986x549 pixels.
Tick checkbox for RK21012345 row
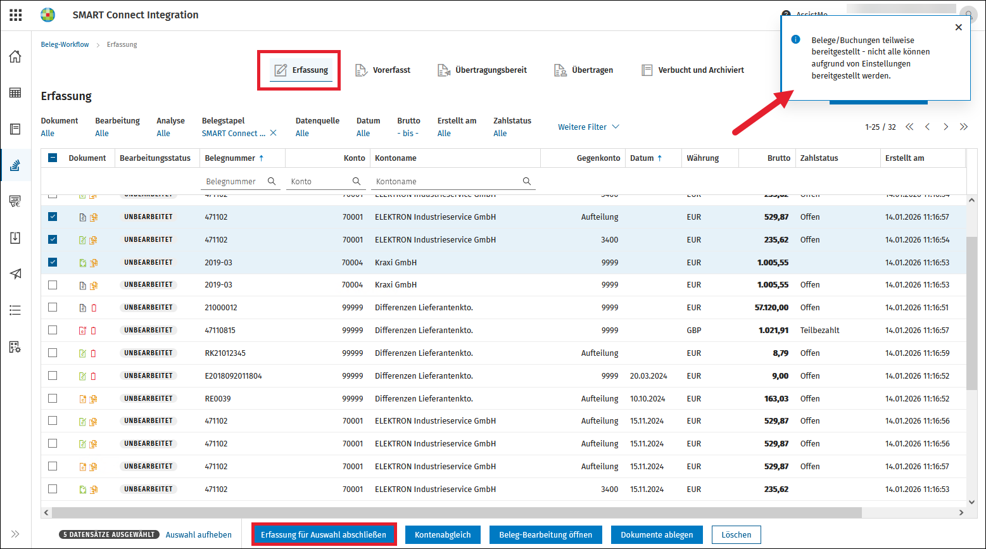pos(53,353)
